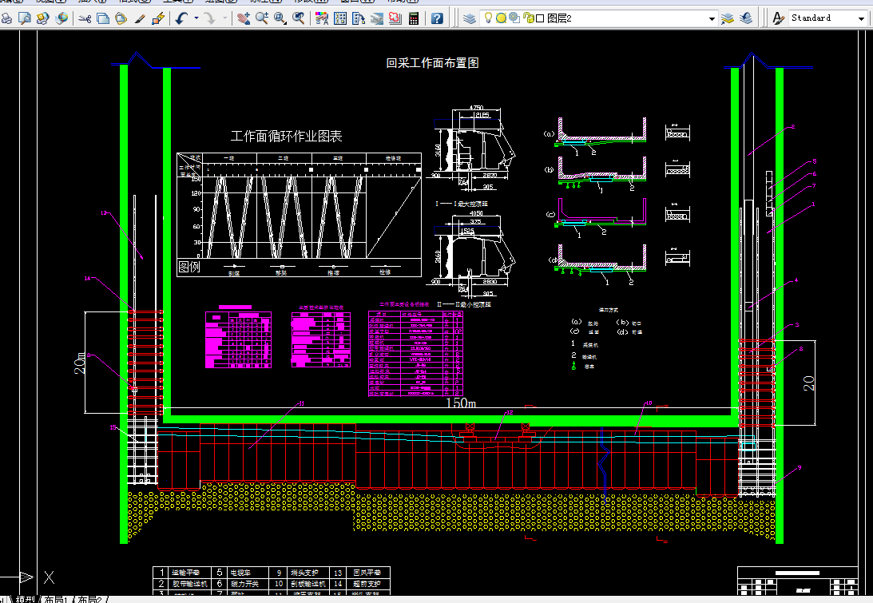This screenshot has width=873, height=603.
Task: Click Make Object's Layer Current icon
Action: (x=727, y=18)
